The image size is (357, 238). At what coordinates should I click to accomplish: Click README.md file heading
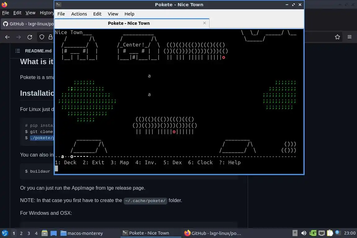click(x=38, y=51)
